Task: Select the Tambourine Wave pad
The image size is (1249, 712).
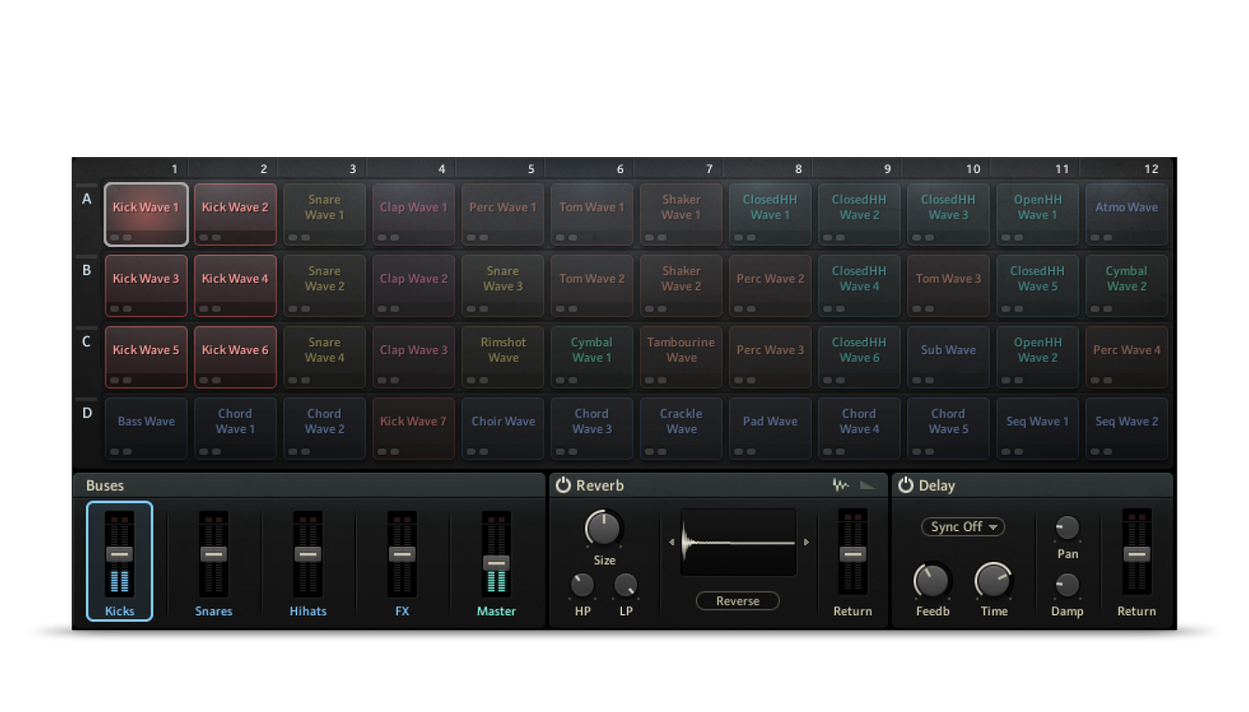Action: (682, 357)
